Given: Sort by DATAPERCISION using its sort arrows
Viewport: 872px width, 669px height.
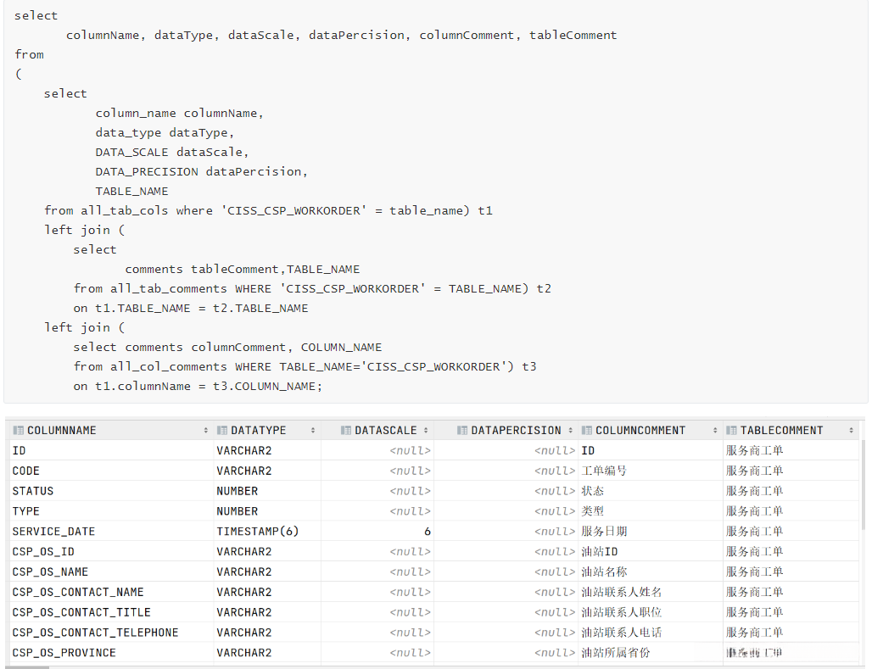Looking at the screenshot, I should click(x=571, y=431).
